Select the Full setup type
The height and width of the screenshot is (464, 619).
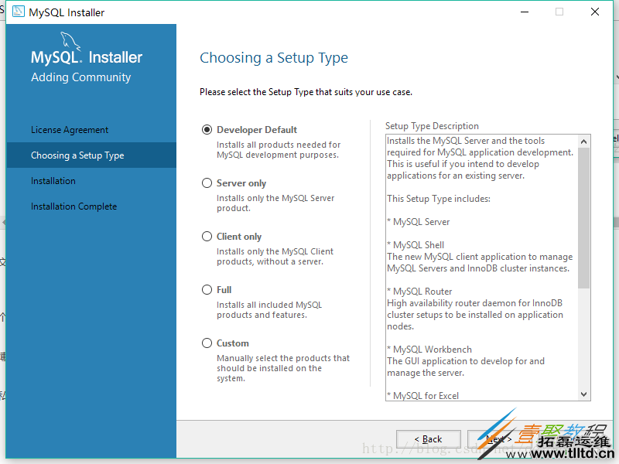point(207,289)
